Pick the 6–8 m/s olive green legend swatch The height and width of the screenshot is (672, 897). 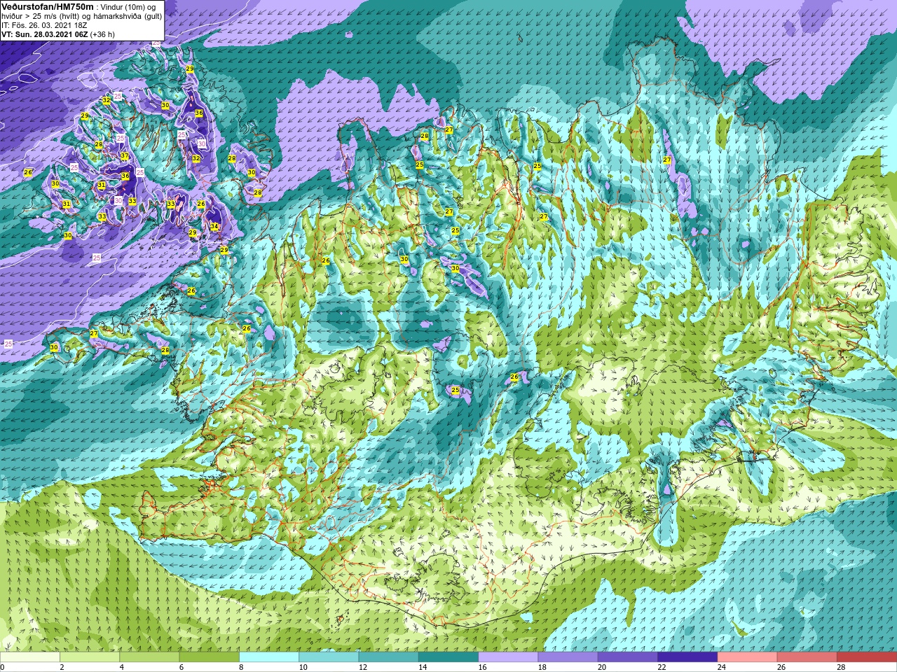click(210, 657)
